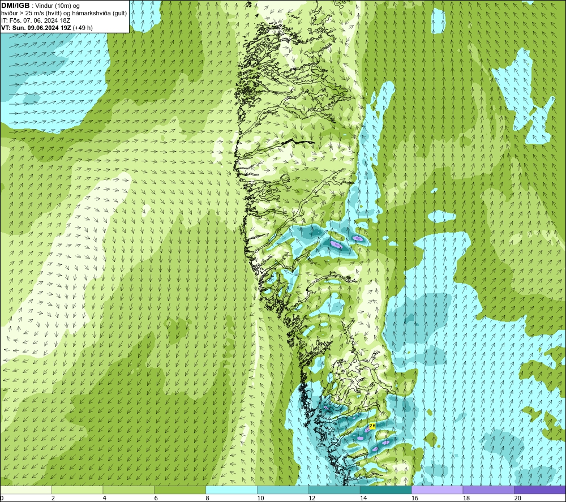The height and width of the screenshot is (502, 566).
Task: Click the 0–2 m/s palest color swatch
Action: (25, 490)
